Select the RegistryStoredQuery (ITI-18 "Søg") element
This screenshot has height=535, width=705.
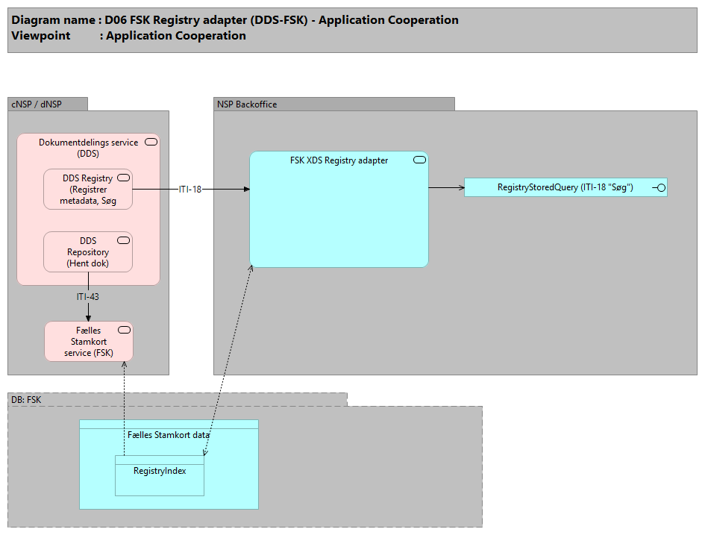[564, 187]
